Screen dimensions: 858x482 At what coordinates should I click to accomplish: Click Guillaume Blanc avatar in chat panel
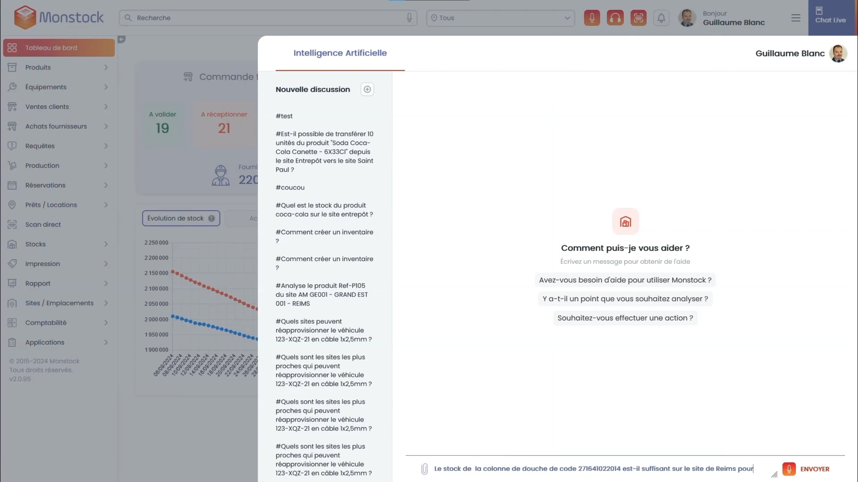click(838, 53)
